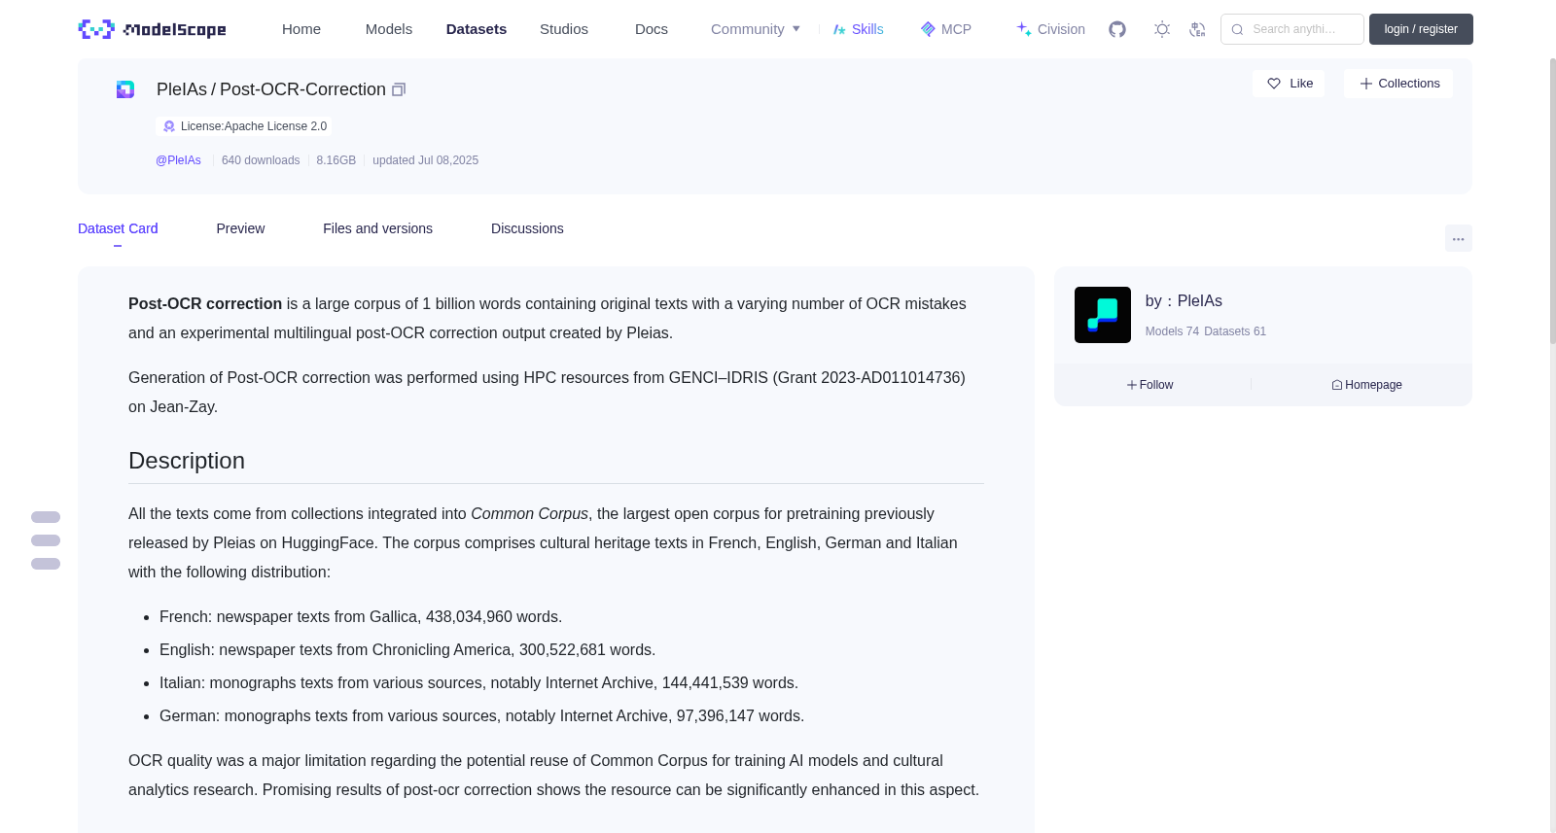
Task: Click the English Chronicling America list item
Action: point(407,650)
